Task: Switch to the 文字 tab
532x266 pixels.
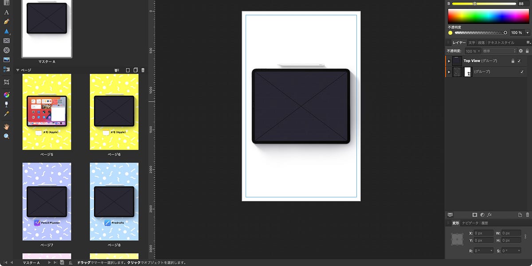Action: (473, 43)
